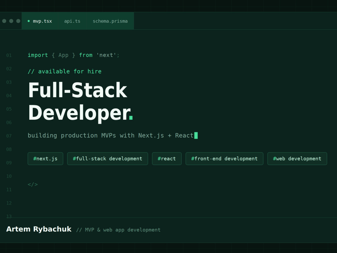Select the schema.prisma tab
This screenshot has height=253, width=337.
pyautogui.click(x=110, y=21)
